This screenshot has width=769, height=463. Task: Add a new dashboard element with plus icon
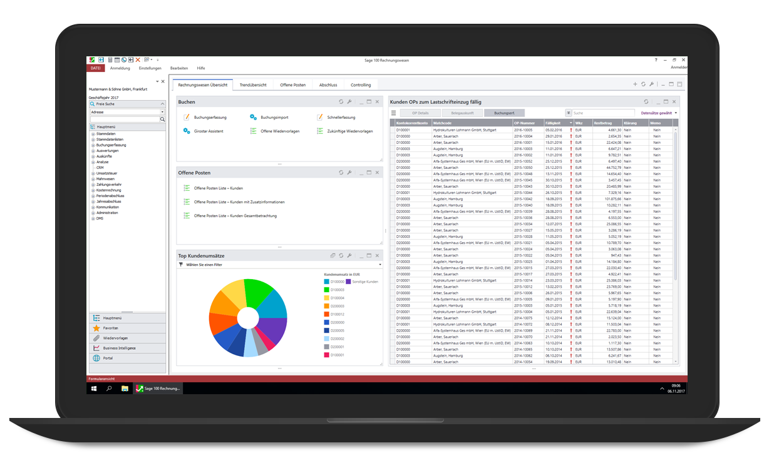click(635, 84)
